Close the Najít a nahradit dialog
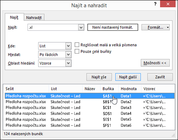Screen dimensions: 178x140 click(168, 4)
